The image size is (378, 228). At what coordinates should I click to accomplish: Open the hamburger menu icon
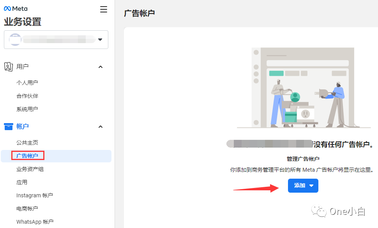click(103, 9)
